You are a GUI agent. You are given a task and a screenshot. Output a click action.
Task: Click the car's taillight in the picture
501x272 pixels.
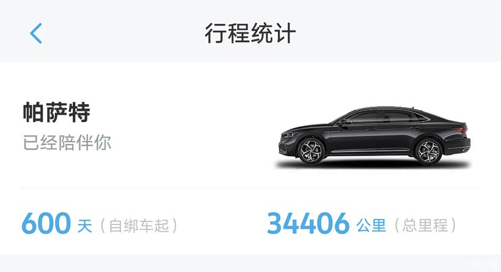tap(460, 129)
